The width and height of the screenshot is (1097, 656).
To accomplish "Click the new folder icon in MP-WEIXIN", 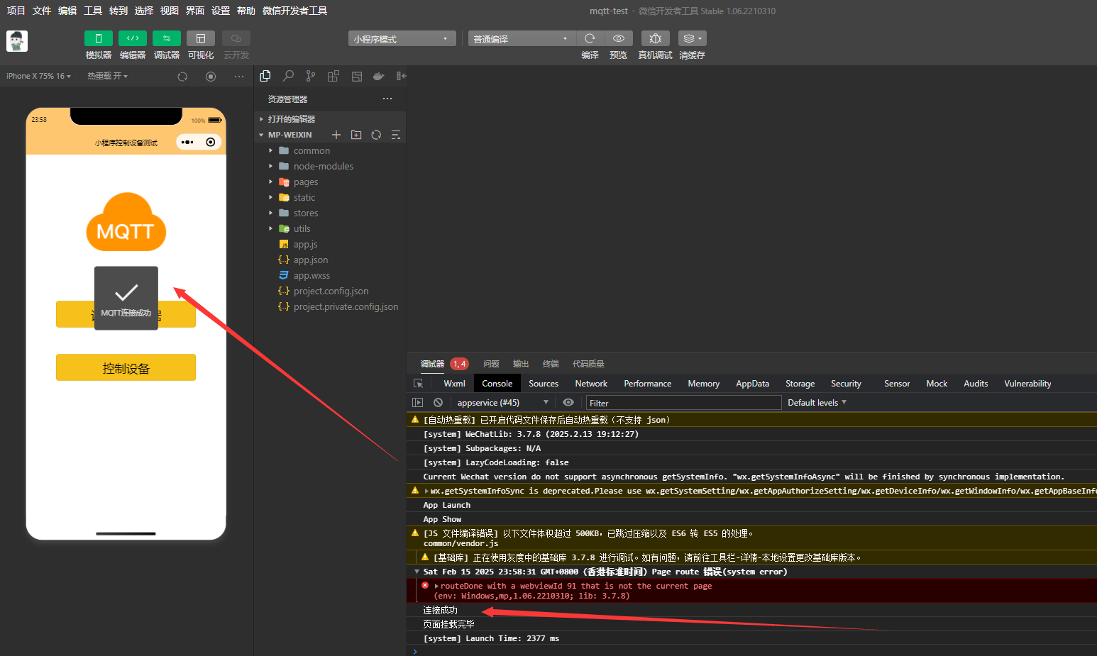I will tap(356, 135).
